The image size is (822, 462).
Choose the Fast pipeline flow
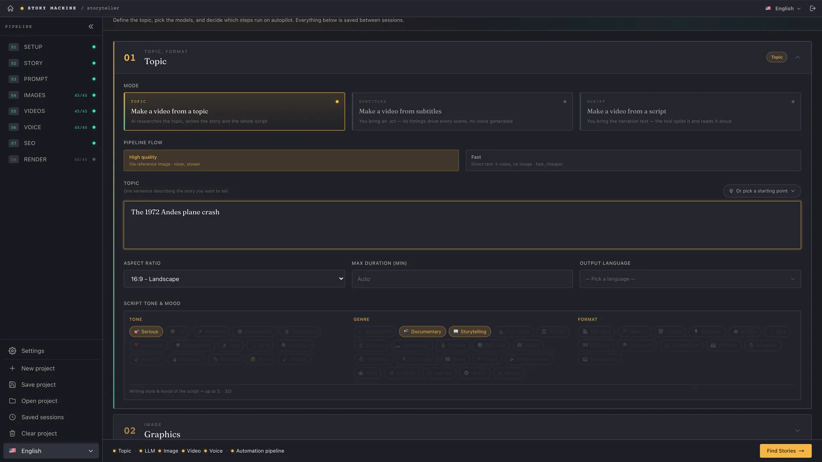[x=633, y=160]
